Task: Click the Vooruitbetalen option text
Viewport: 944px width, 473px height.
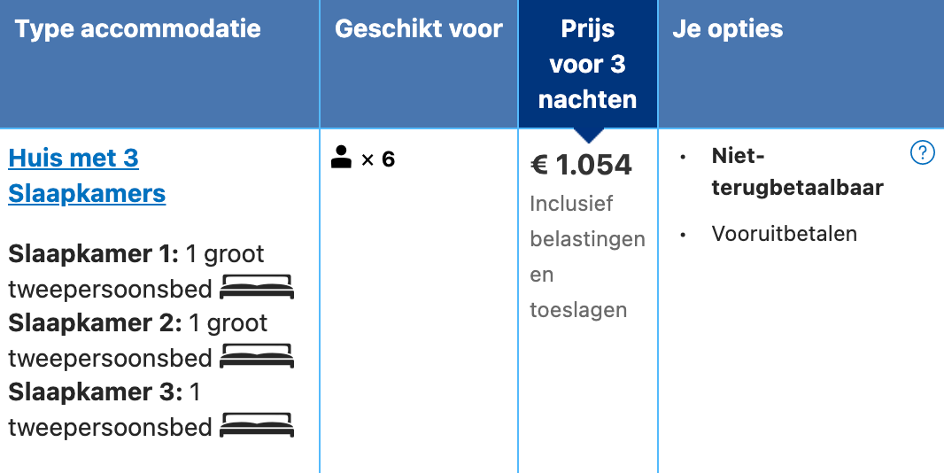Action: [785, 234]
